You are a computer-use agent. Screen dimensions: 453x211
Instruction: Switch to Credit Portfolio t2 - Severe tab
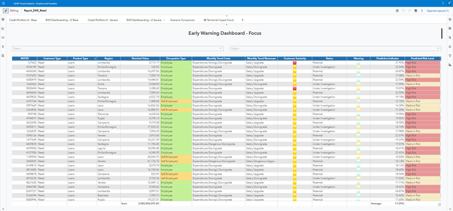tap(102, 20)
